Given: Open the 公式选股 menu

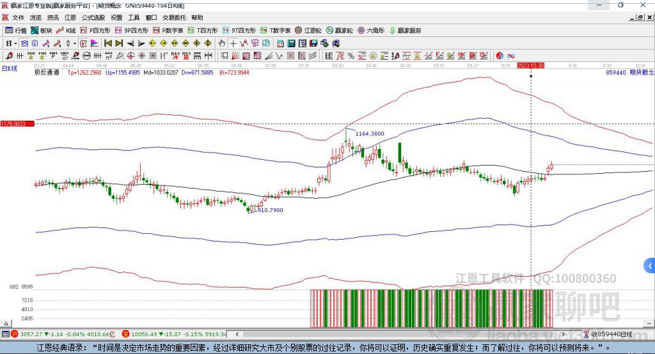Looking at the screenshot, I should (93, 17).
